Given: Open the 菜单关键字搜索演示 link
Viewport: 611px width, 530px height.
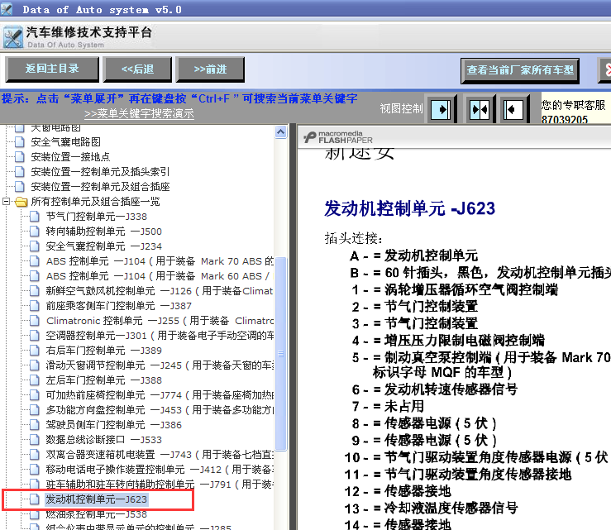Looking at the screenshot, I should [x=139, y=114].
